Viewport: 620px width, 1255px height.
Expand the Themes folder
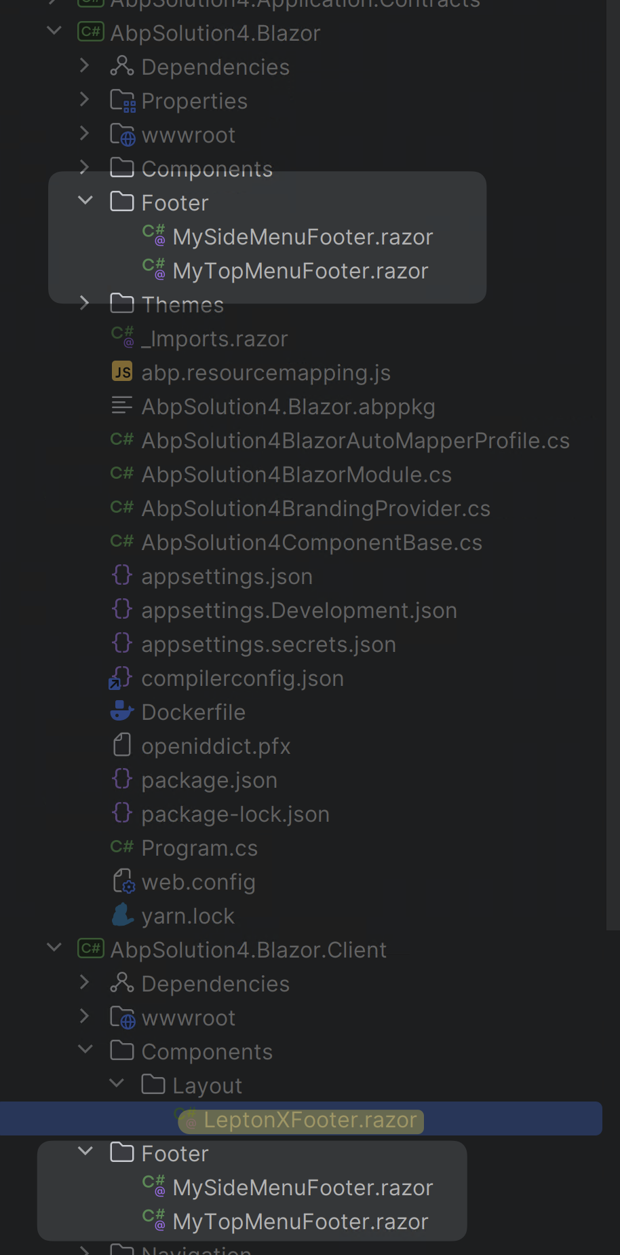[x=85, y=303]
